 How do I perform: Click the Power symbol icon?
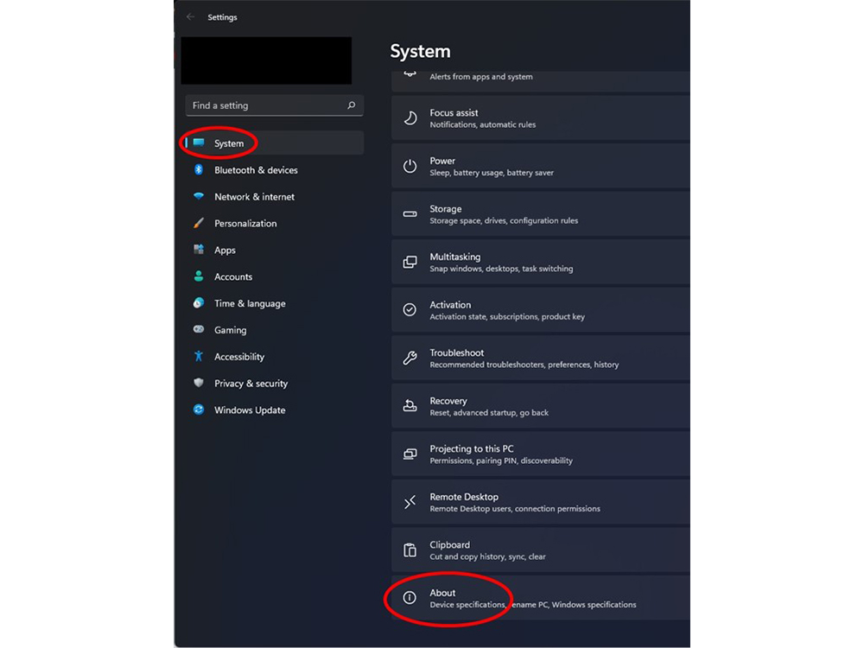(x=410, y=166)
